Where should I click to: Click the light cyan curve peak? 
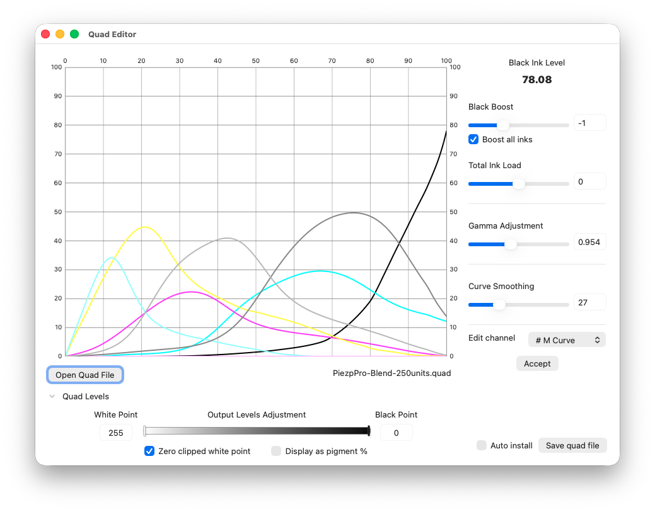pyautogui.click(x=111, y=258)
